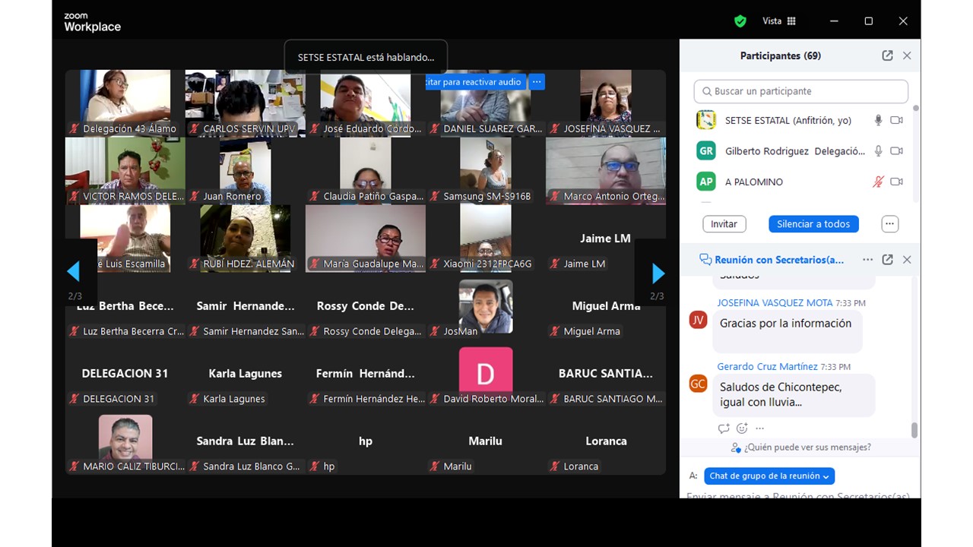This screenshot has width=973, height=547.
Task: Toggle Gilberto Rodriguez's camera icon
Action: (897, 151)
